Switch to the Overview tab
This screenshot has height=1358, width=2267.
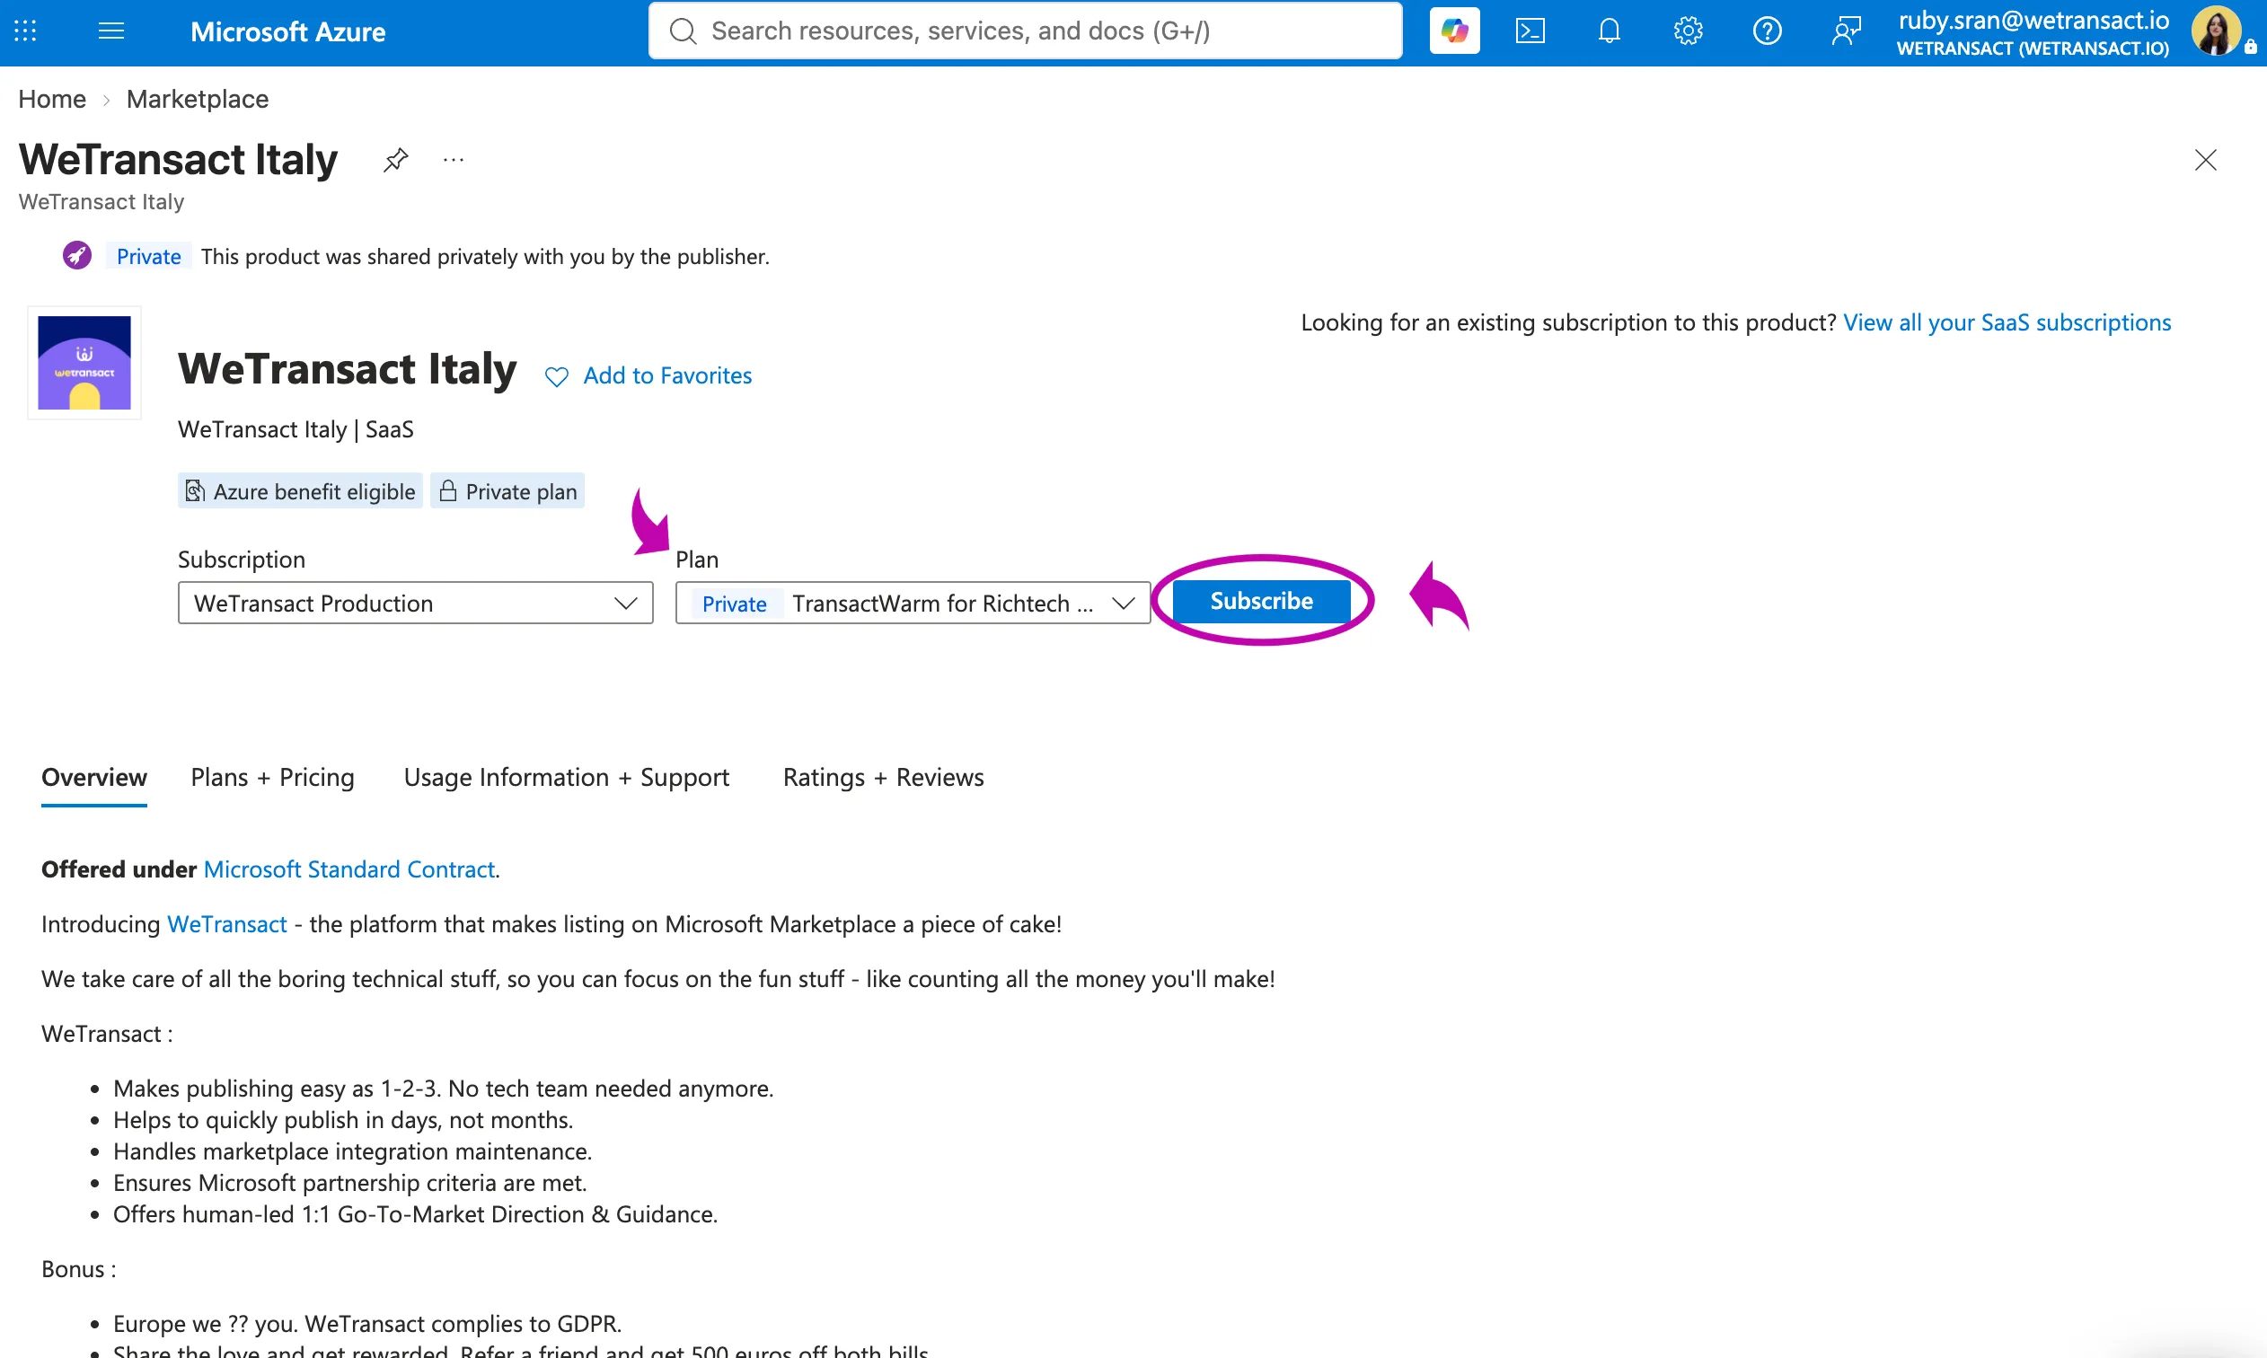[94, 777]
